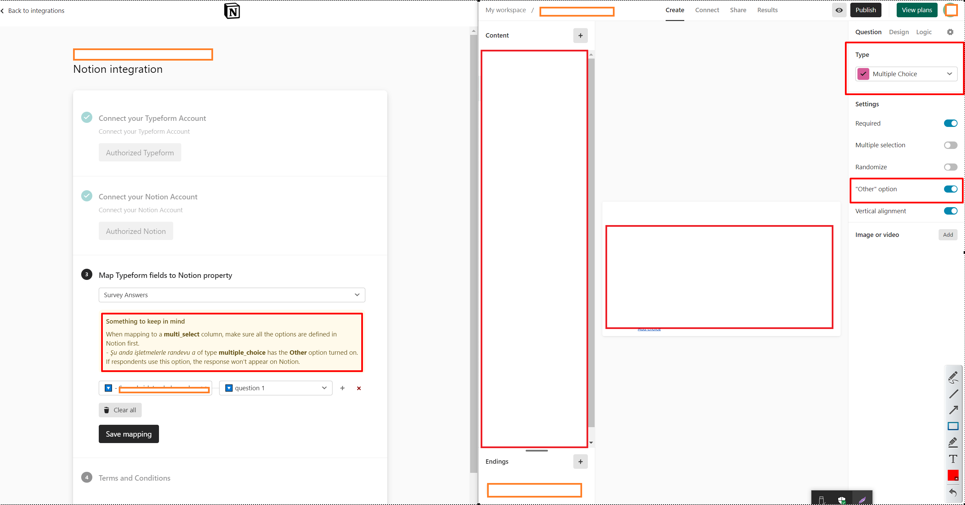
Task: Toggle Vertical alignment off
Action: (950, 211)
